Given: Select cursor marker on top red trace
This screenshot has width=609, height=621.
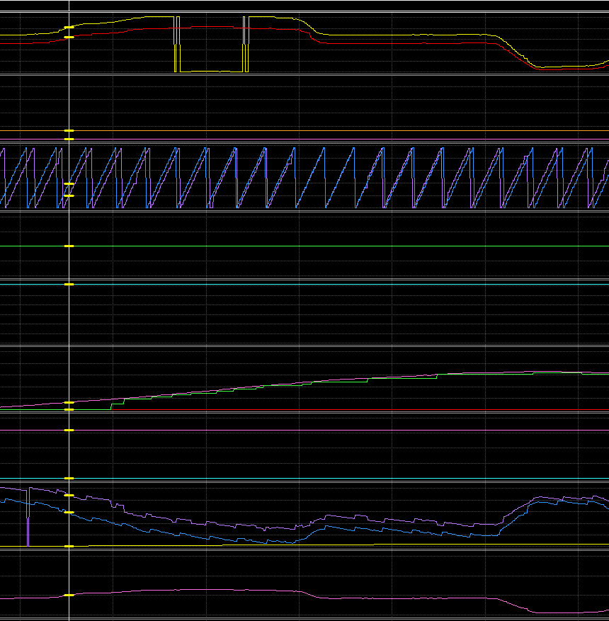Looking at the screenshot, I should pos(69,36).
